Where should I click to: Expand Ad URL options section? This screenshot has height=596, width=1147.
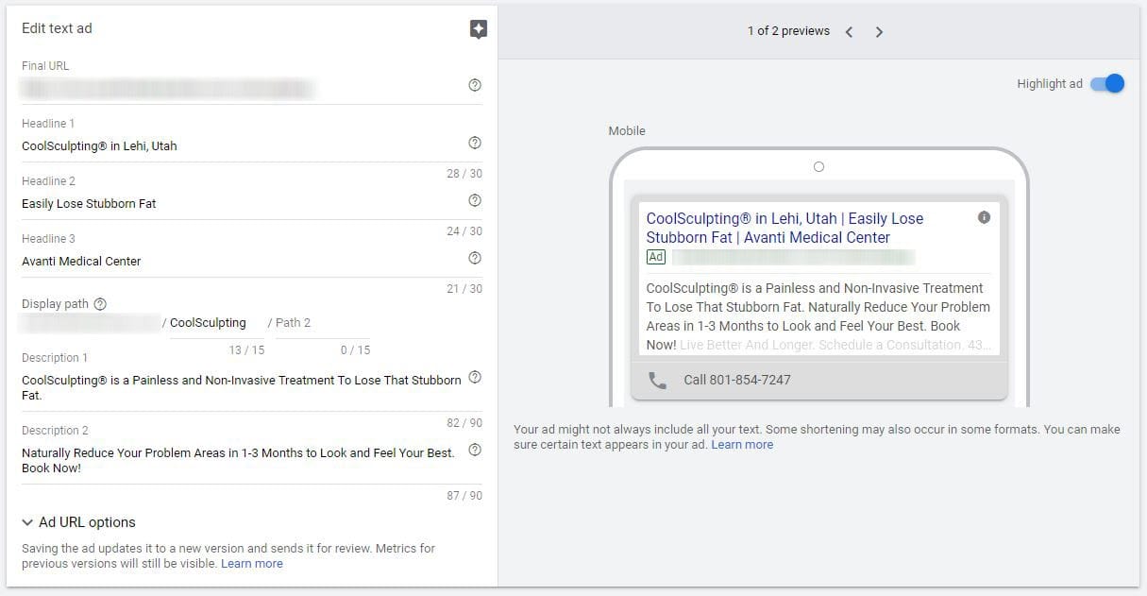click(78, 522)
